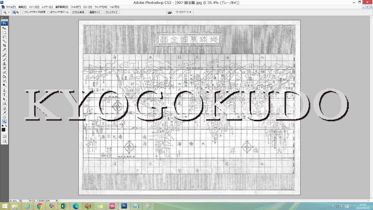
Task: Launch Google Chrome from the taskbar
Action: tap(39, 206)
